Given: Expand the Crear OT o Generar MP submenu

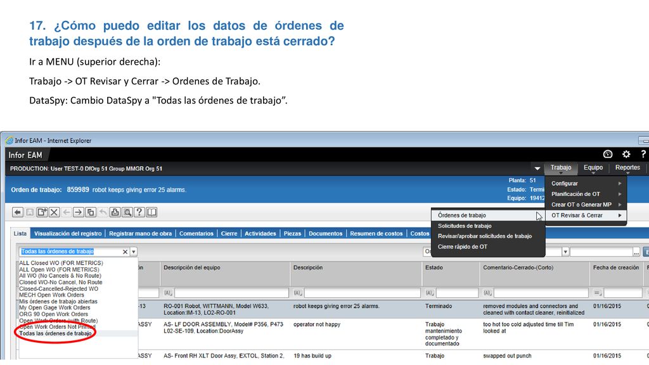Looking at the screenshot, I should (x=586, y=205).
